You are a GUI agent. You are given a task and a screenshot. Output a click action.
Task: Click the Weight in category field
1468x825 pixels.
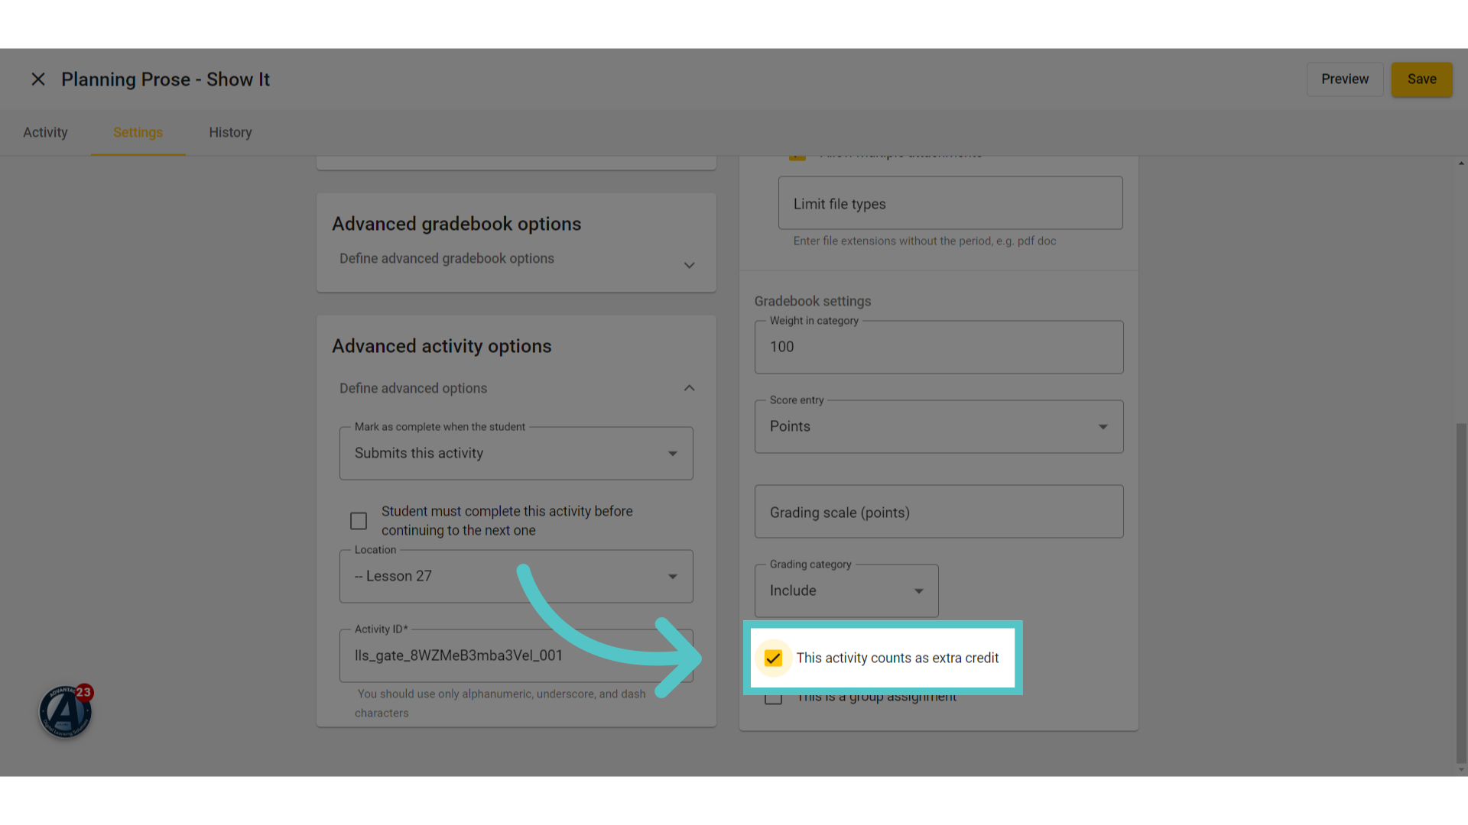939,347
